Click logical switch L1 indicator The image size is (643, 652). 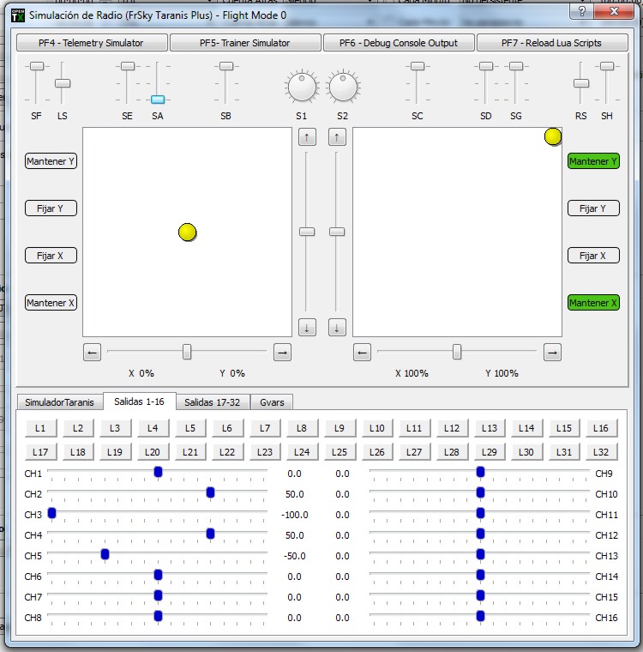[x=40, y=428]
